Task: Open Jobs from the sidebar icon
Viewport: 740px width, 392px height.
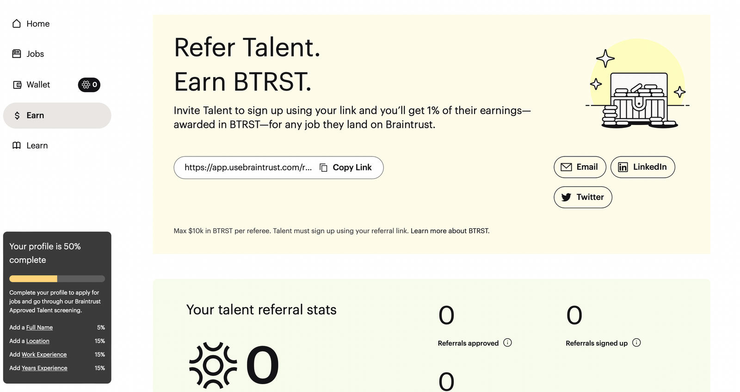Action: pos(17,54)
